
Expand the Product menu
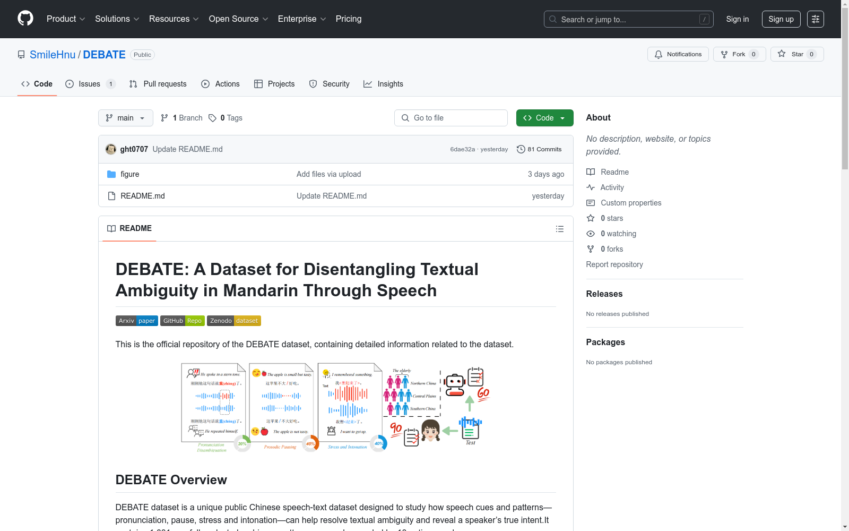click(66, 19)
